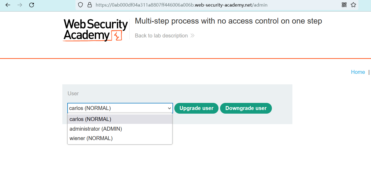Click the browser forward arrow

pyautogui.click(x=20, y=5)
